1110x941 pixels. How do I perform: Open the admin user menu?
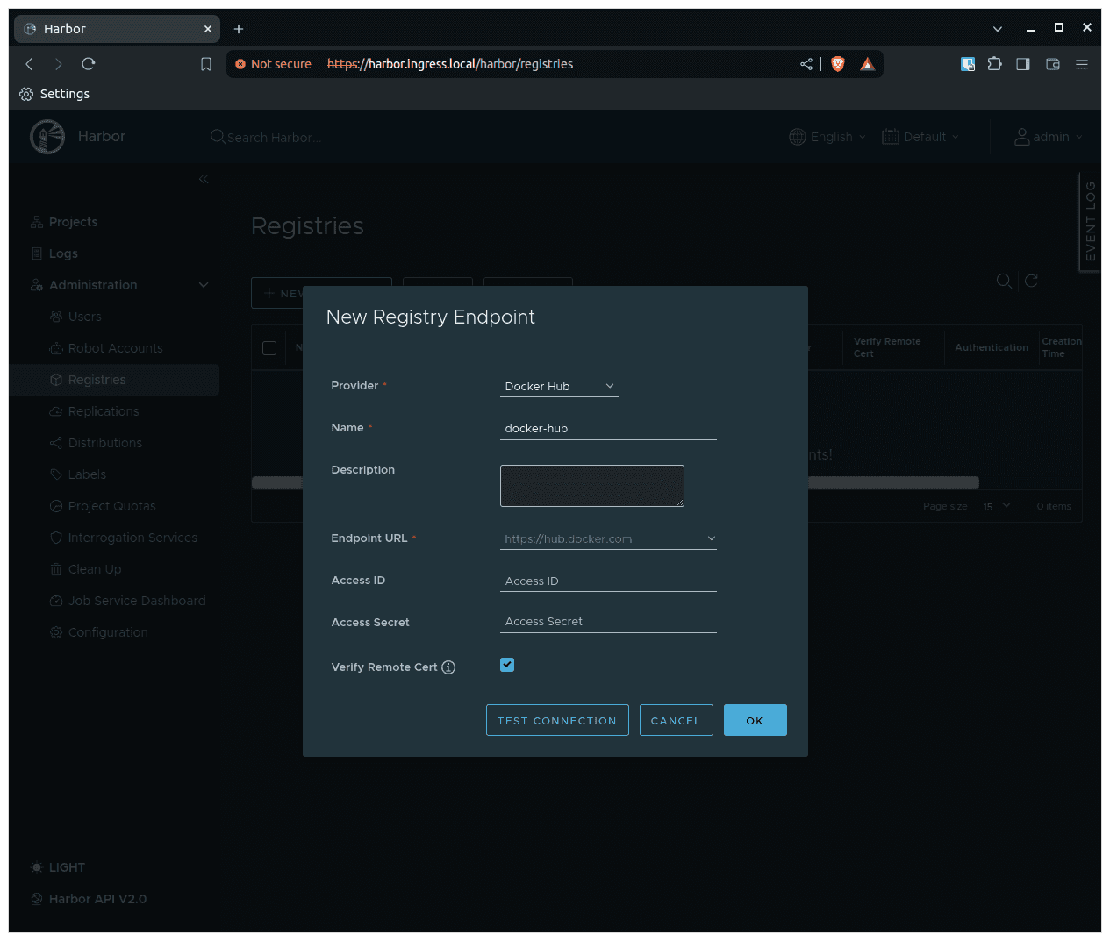coord(1049,137)
